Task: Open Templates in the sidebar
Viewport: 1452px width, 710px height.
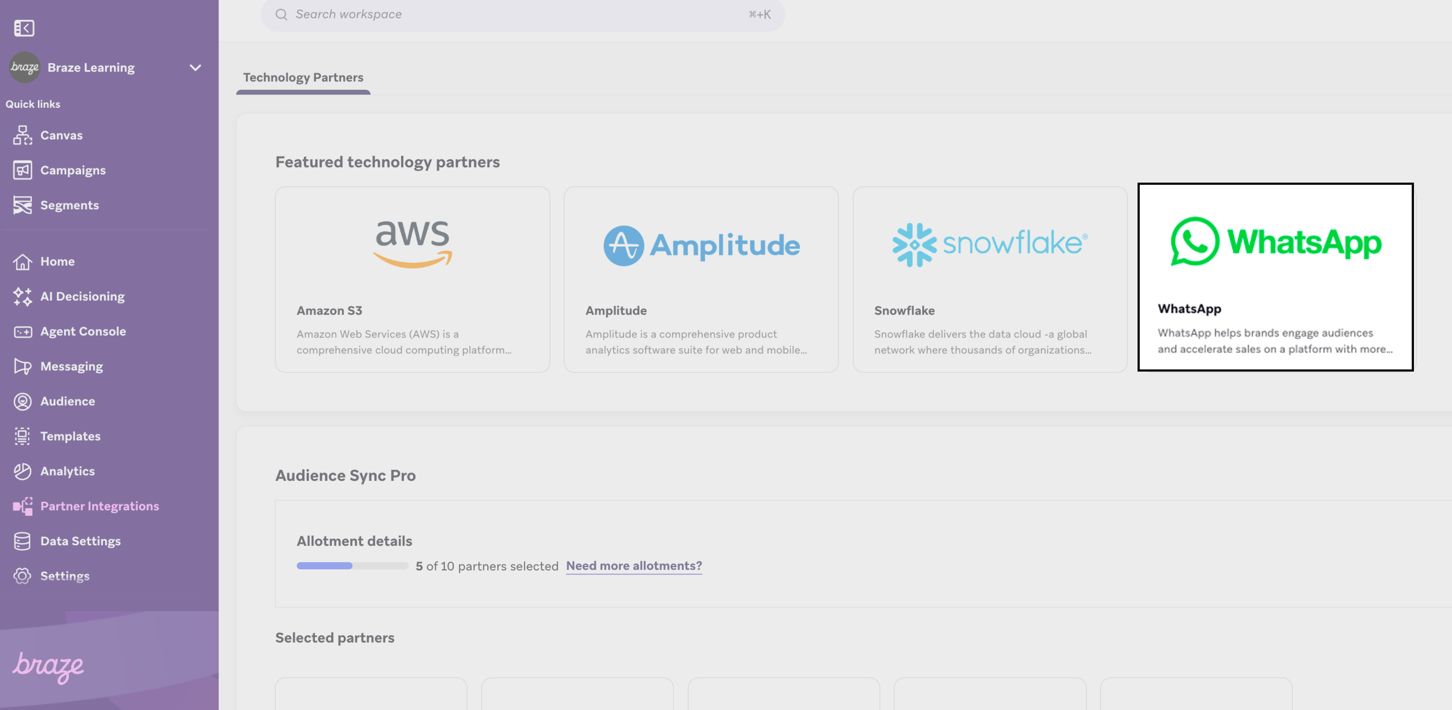Action: click(x=70, y=436)
